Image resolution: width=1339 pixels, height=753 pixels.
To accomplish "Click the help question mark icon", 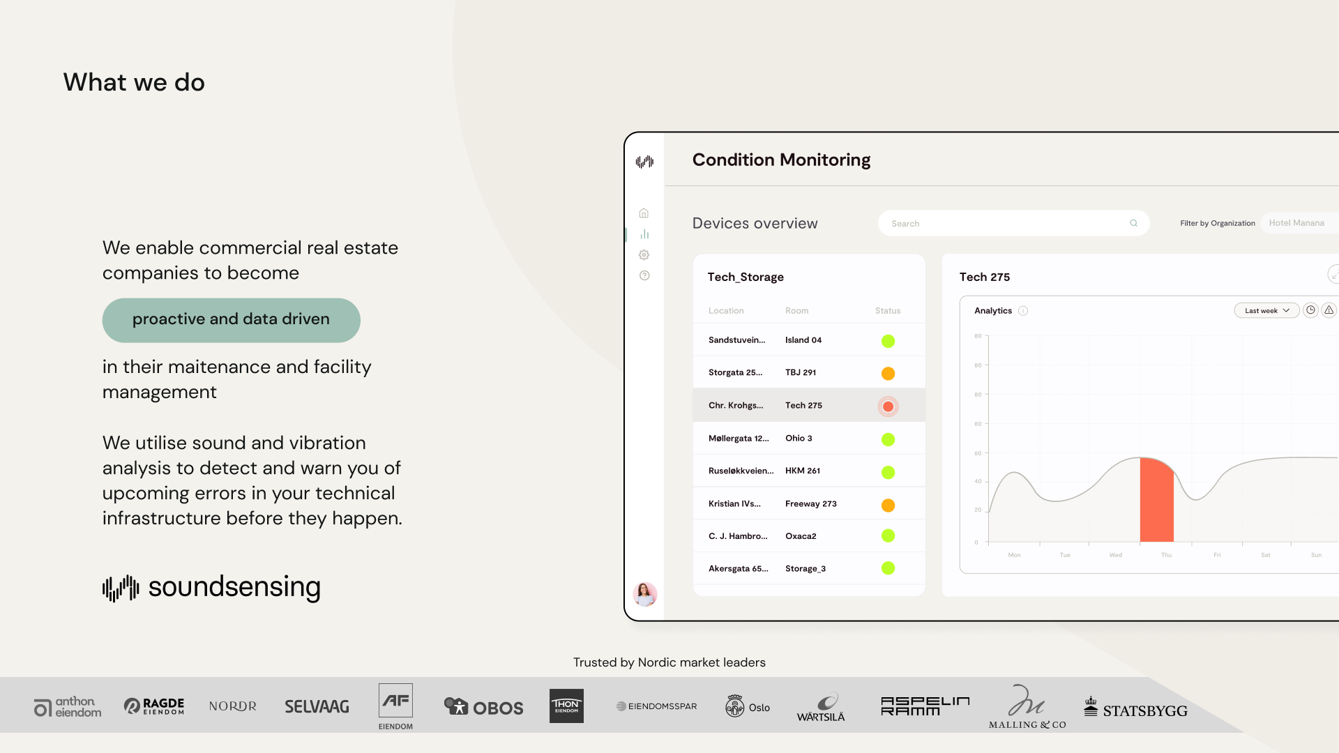I will coord(644,275).
